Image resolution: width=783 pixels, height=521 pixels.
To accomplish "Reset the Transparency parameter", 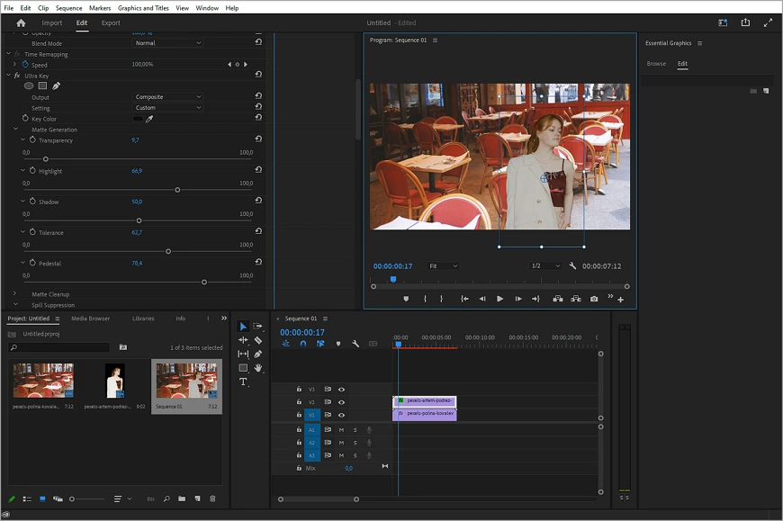I will (x=258, y=139).
